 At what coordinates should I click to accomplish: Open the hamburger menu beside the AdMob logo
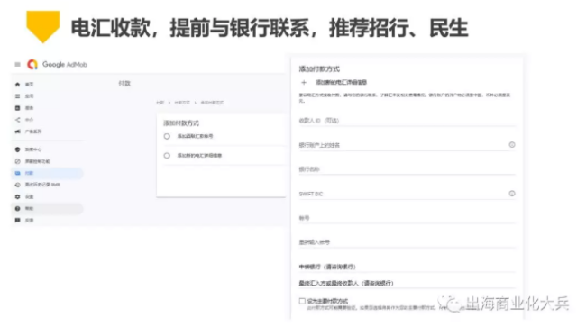[17, 64]
